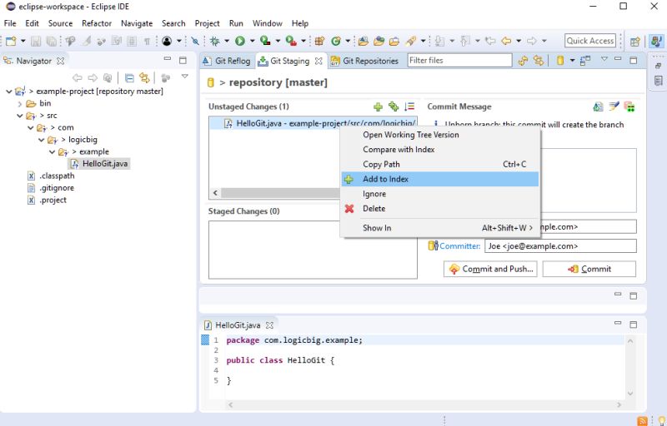667x426 pixels.
Task: Click the sort unstaged files icon
Action: click(x=409, y=106)
